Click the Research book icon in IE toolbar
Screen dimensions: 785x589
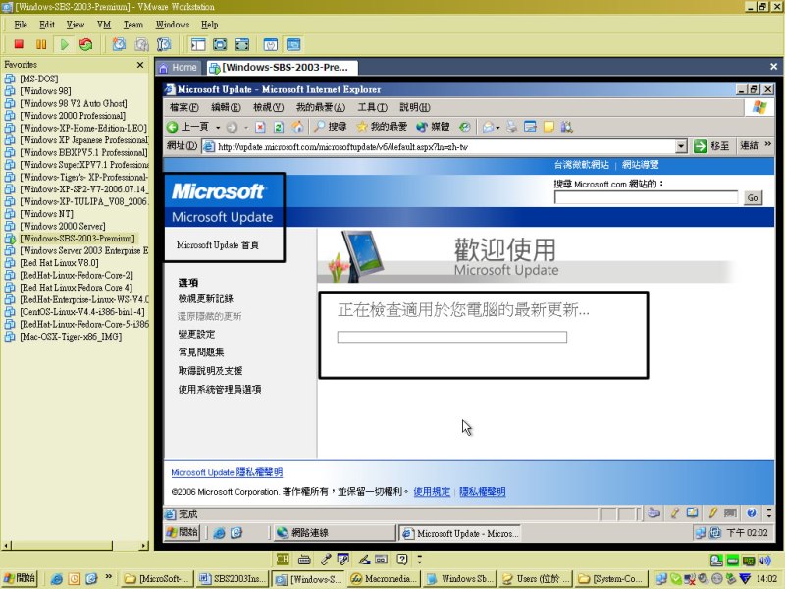(x=567, y=127)
